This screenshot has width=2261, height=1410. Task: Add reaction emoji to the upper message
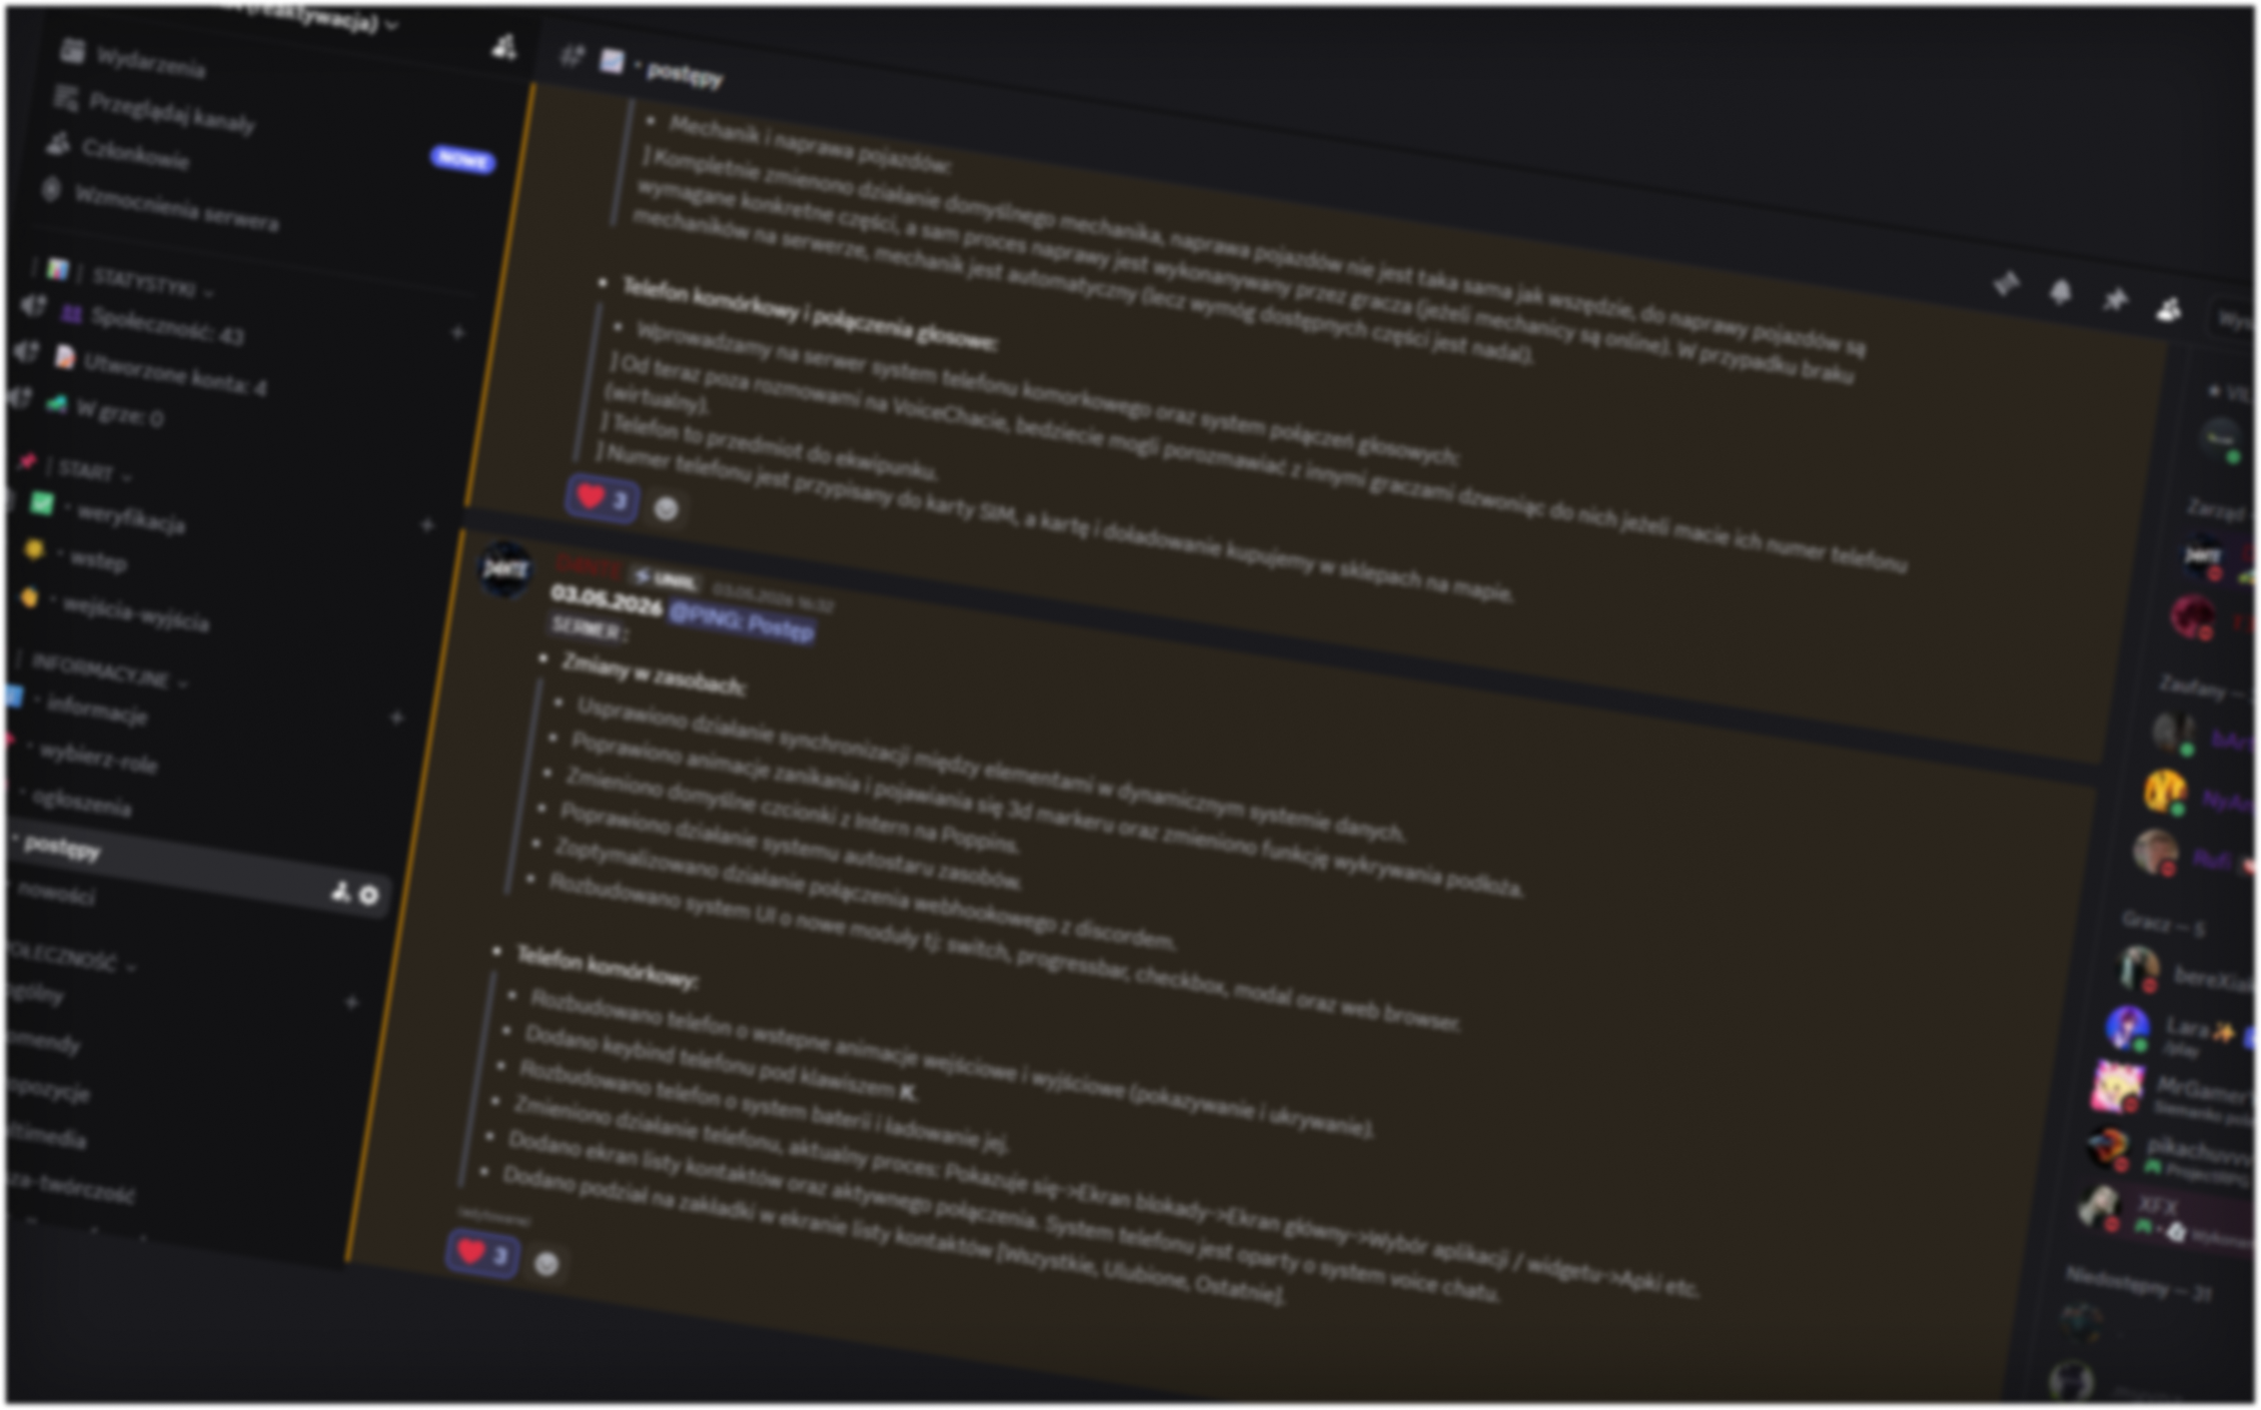point(666,510)
